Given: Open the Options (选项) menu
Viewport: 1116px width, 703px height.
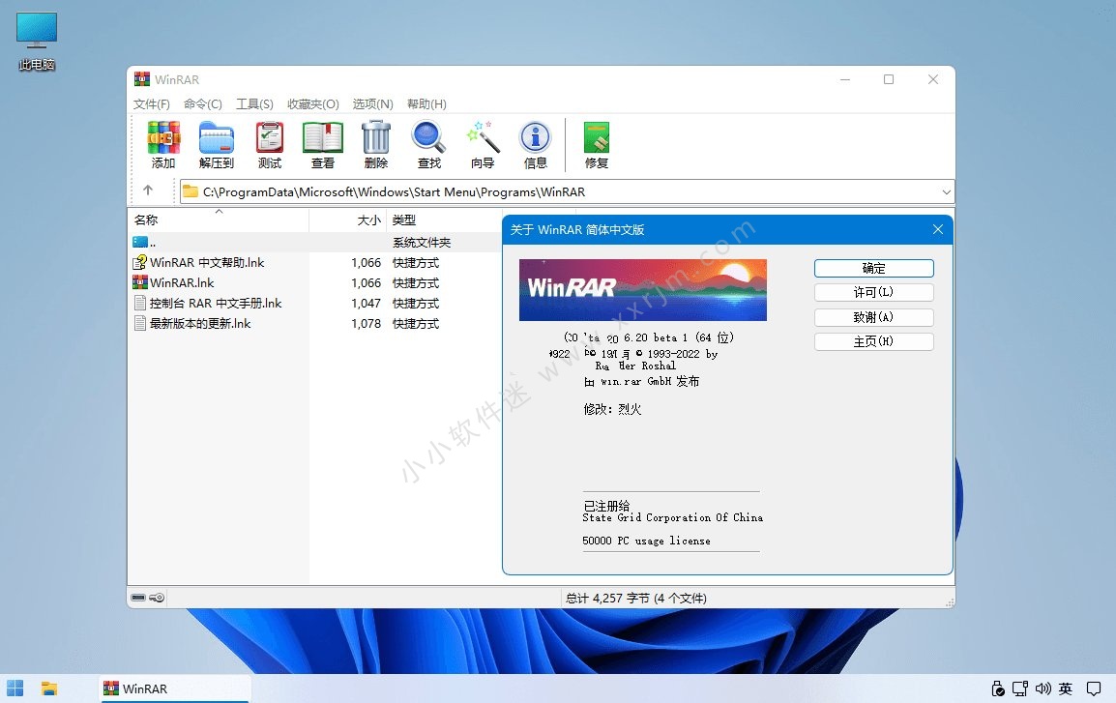Looking at the screenshot, I should (x=372, y=104).
